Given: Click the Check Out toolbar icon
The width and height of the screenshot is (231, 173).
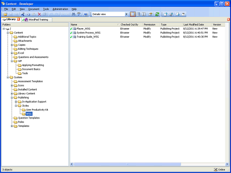Looking at the screenshot, I should [x=178, y=14].
